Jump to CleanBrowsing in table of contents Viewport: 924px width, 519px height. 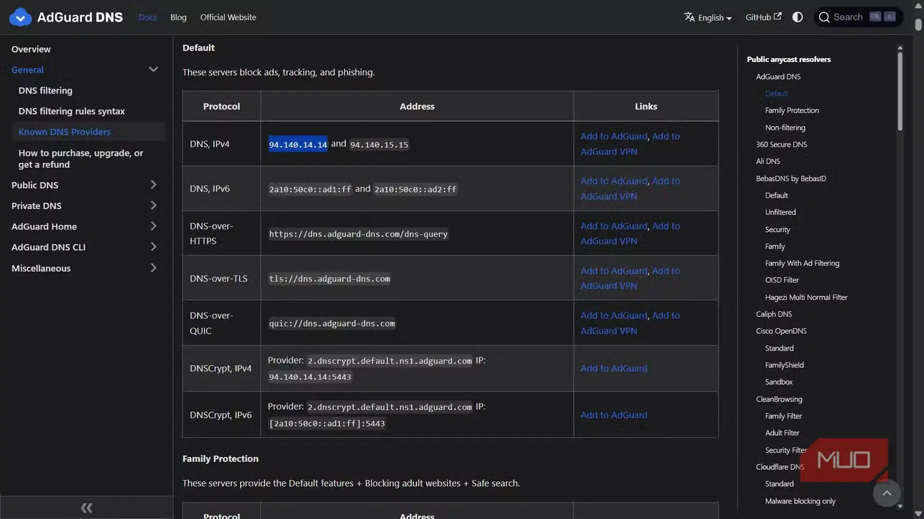779,399
